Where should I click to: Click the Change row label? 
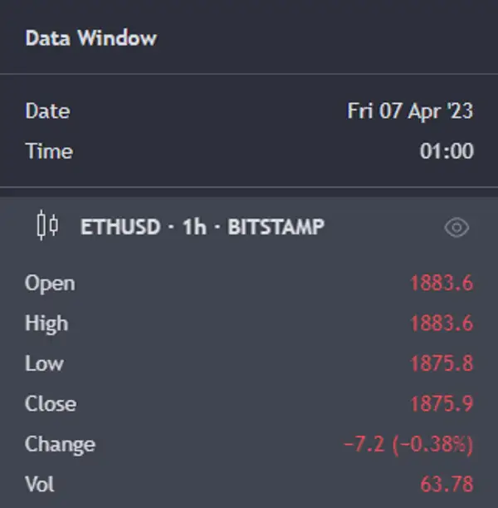click(x=61, y=445)
